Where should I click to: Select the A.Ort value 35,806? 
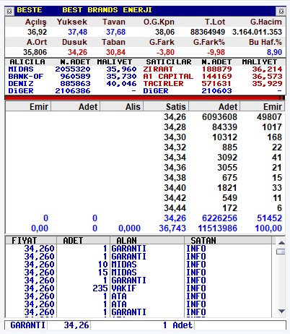pos(35,52)
